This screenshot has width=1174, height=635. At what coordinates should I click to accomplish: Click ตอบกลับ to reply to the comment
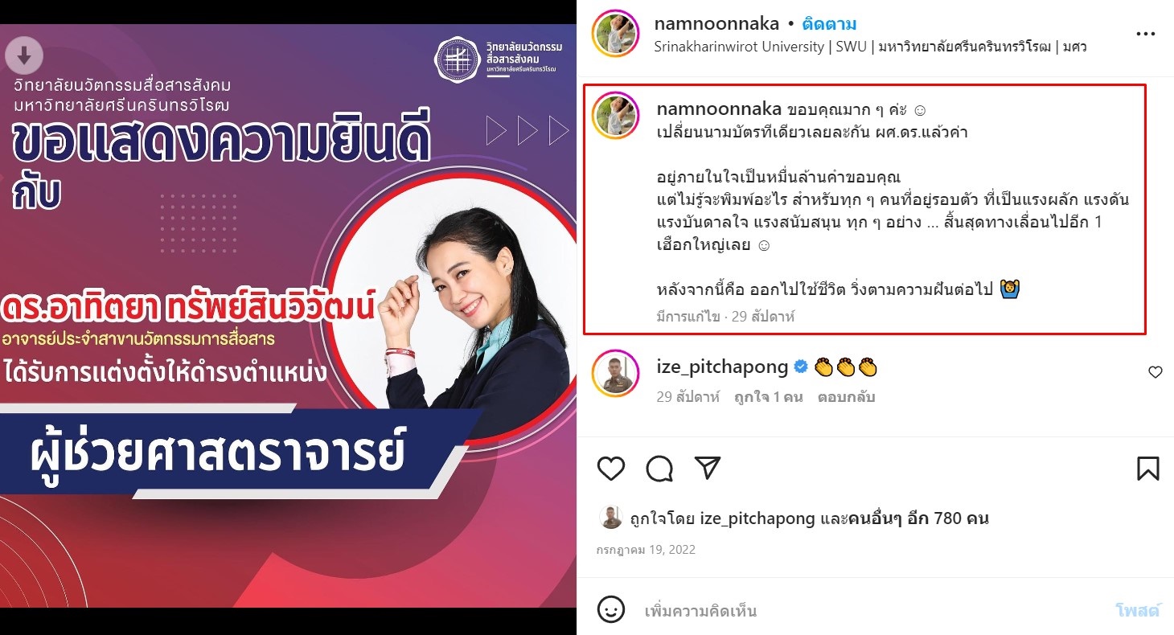click(x=846, y=397)
